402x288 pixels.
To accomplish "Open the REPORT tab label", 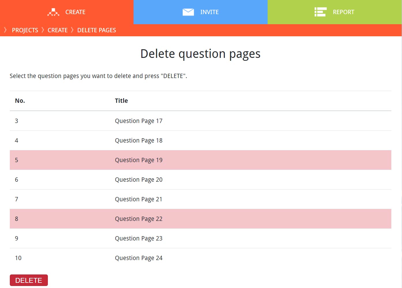I will tap(343, 12).
